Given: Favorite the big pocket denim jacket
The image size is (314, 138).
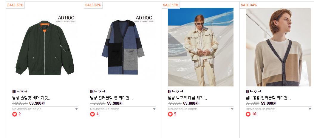Looking at the screenshot, I should pos(170,114).
